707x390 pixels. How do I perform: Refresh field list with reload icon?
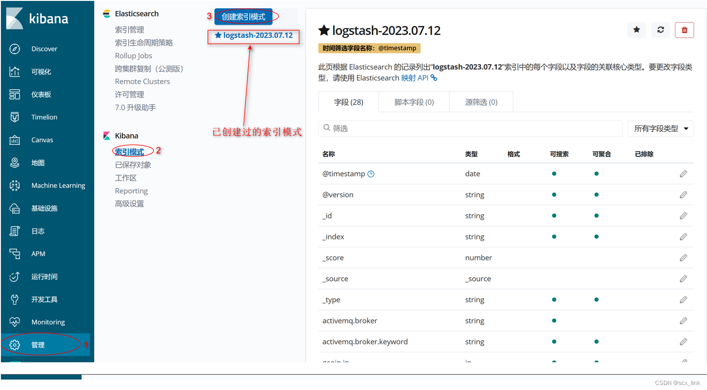pyautogui.click(x=661, y=30)
